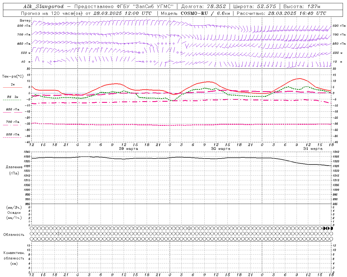Click the filled cloud symbol ending top cloudiness row

(x=331, y=228)
